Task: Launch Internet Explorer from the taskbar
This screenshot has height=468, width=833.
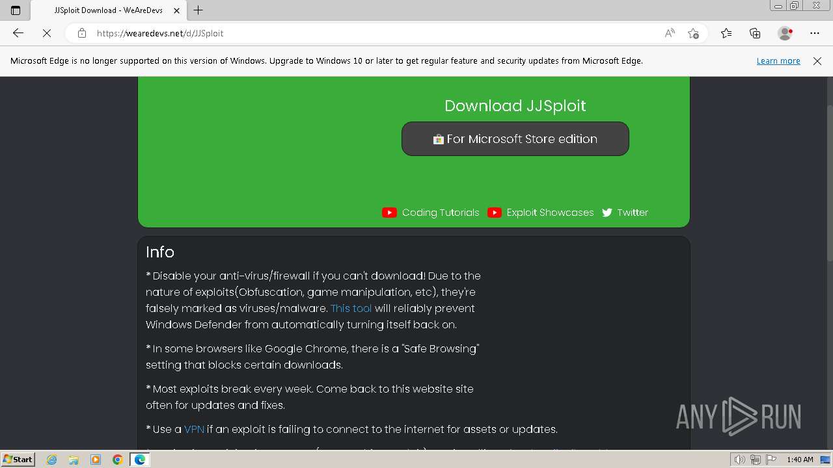Action: [x=52, y=460]
